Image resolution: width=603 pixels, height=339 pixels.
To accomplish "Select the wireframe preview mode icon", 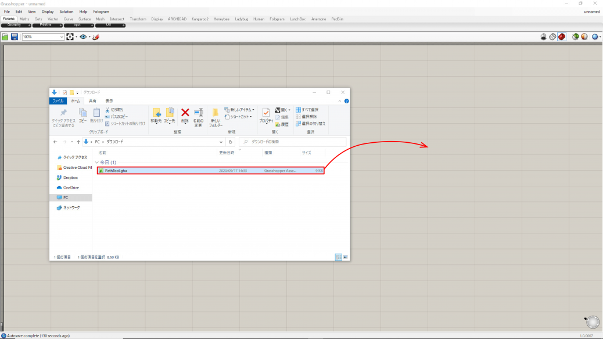I will click(x=552, y=37).
